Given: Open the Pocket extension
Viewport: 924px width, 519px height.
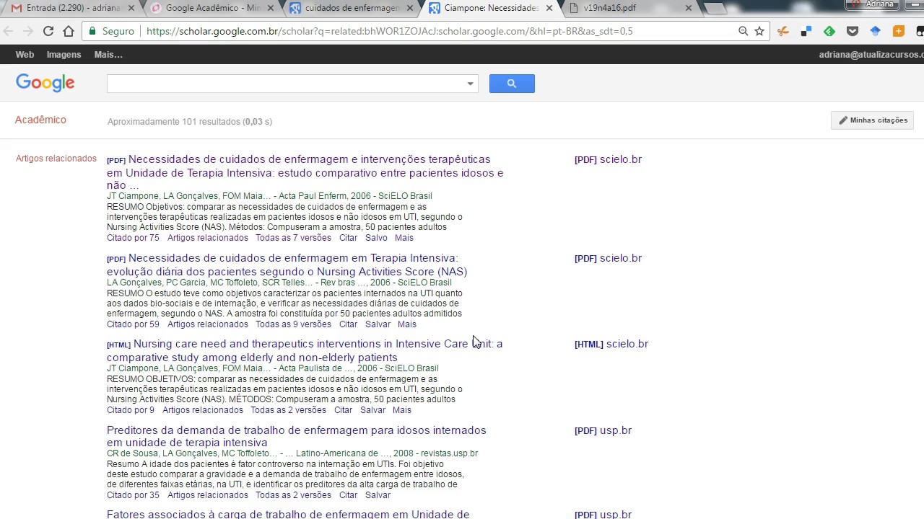Looking at the screenshot, I should [x=853, y=31].
